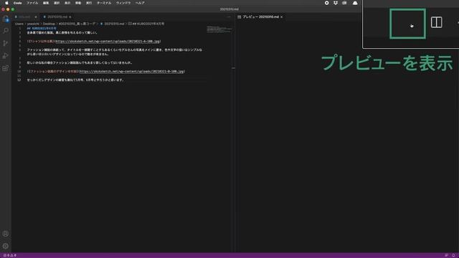459x258 pixels.
Task: Open errors and warnings in status bar
Action: [9, 255]
